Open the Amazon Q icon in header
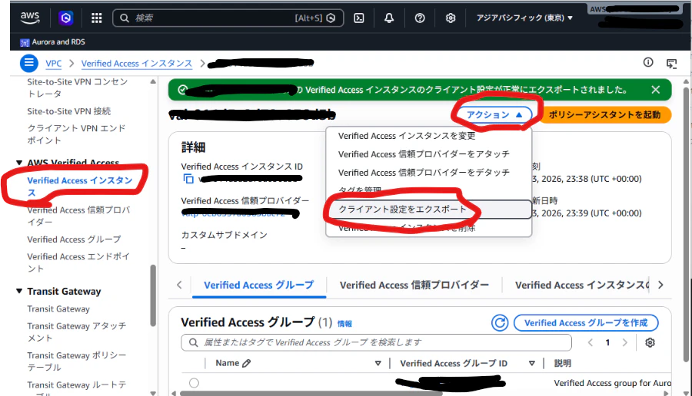This screenshot has width=692, height=396. pos(66,18)
